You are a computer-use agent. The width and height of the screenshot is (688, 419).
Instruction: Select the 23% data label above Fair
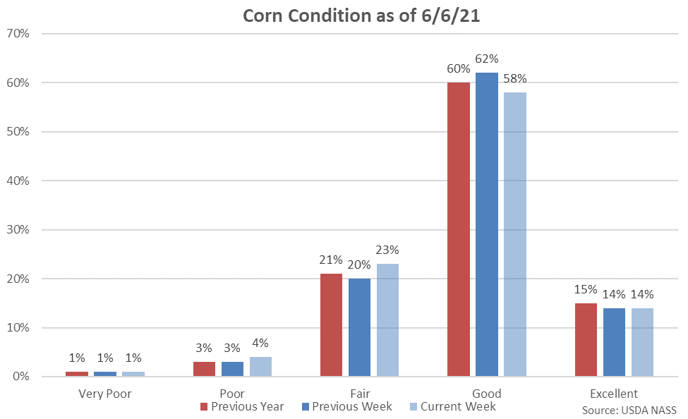coord(387,250)
